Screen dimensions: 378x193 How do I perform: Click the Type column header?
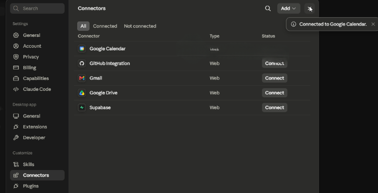pyautogui.click(x=215, y=36)
